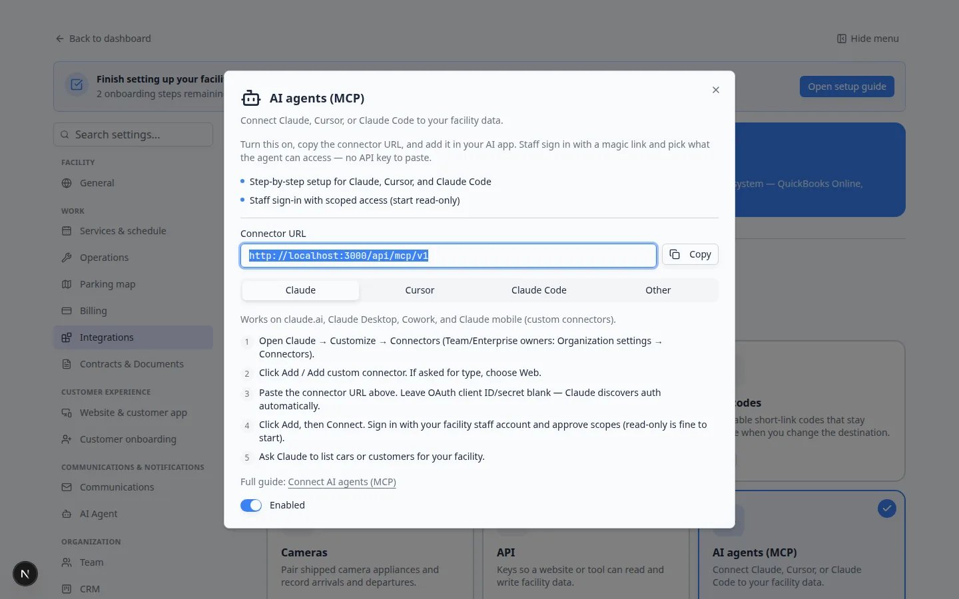Viewport: 959px width, 599px height.
Task: Click the document icon for Contracts & Documents
Action: click(x=67, y=364)
